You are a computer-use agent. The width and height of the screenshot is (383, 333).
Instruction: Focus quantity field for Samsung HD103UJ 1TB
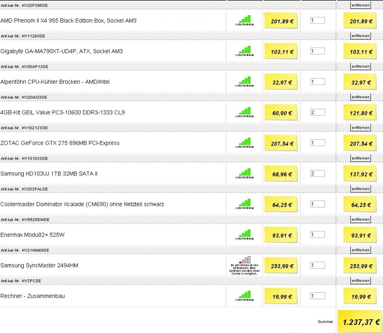[x=318, y=173]
